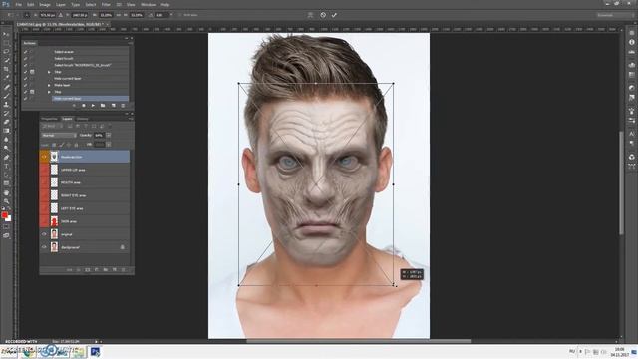Select the Crop tool
The height and width of the screenshot is (359, 638).
click(6, 69)
